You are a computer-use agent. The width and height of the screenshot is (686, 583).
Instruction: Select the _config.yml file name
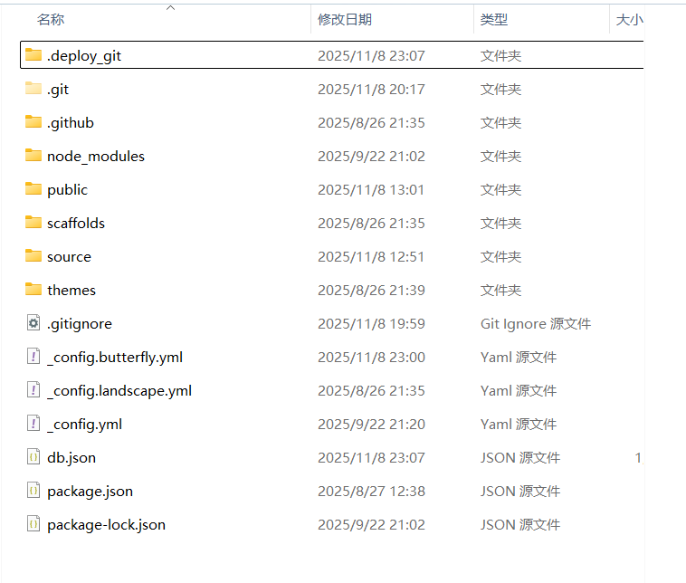point(84,425)
